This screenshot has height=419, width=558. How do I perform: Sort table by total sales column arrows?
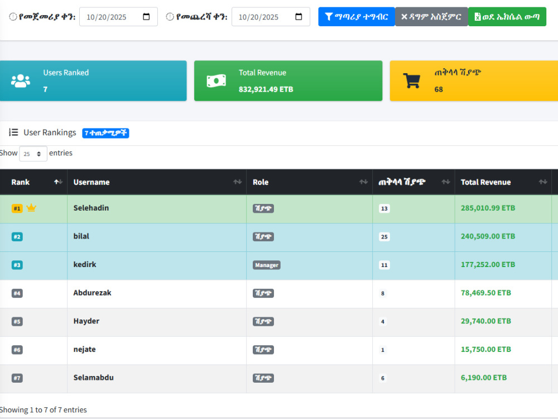point(445,182)
